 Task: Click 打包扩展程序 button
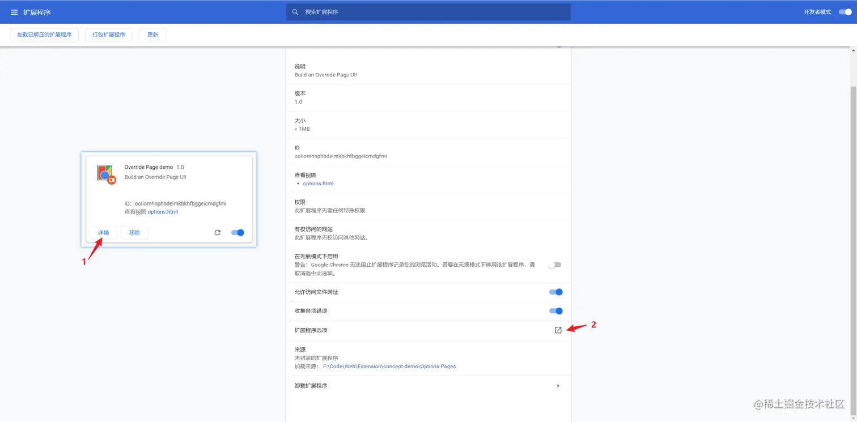(x=108, y=35)
